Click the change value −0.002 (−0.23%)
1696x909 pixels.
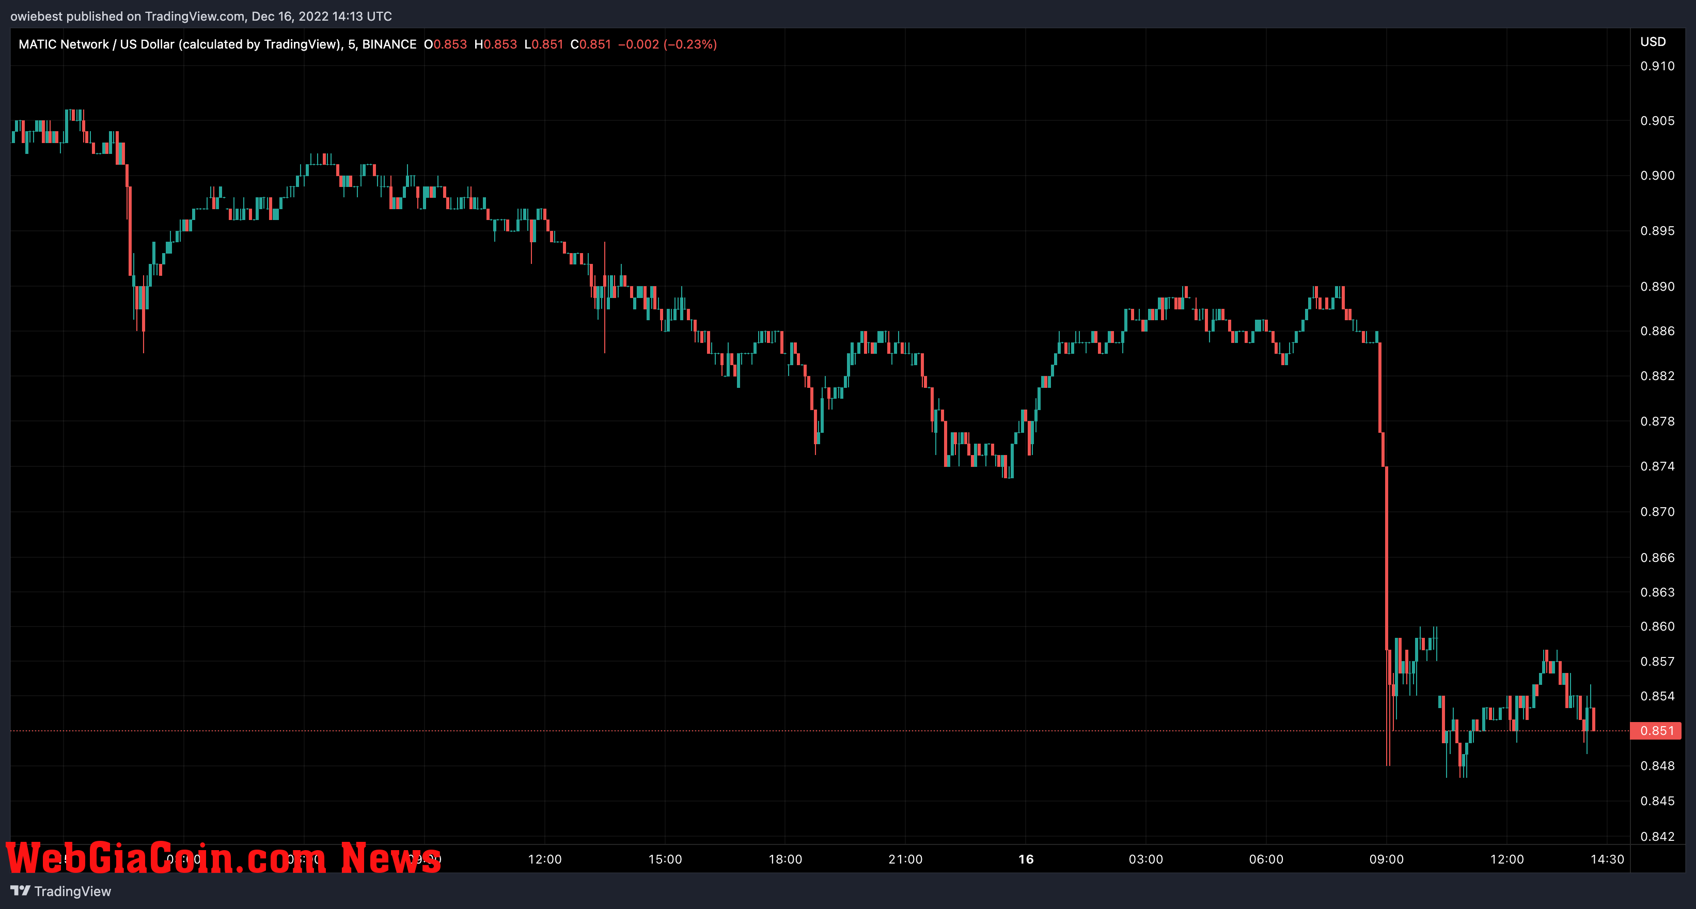pos(668,44)
